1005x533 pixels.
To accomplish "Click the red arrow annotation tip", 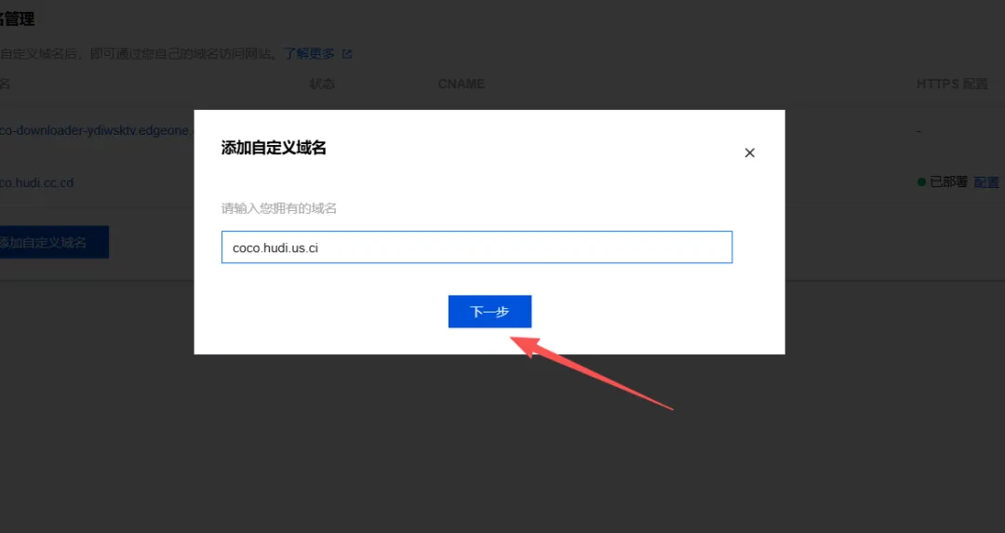I will pos(515,340).
